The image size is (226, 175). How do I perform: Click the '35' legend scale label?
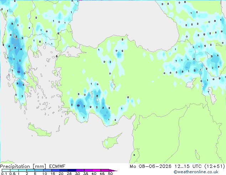click(86, 174)
